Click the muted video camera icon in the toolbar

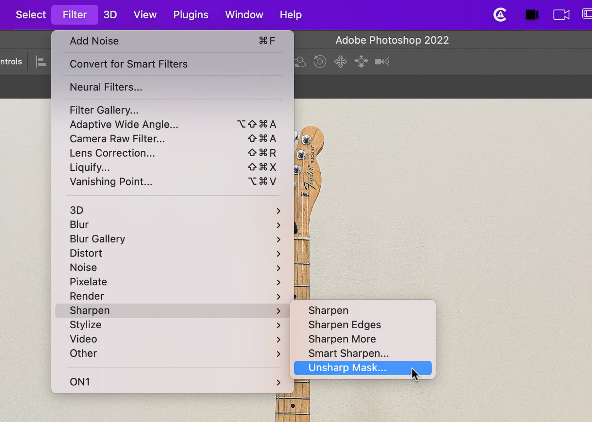[381, 61]
